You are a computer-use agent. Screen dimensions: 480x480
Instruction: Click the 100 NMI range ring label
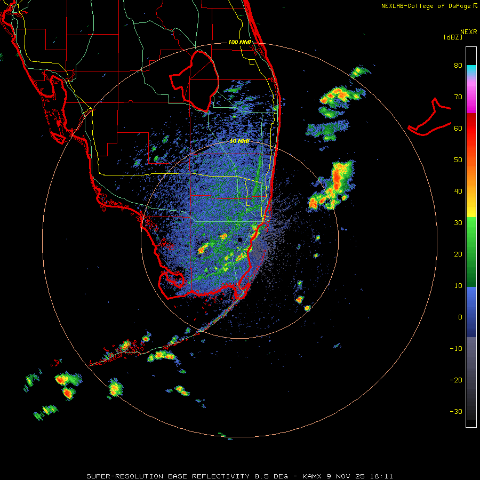pos(239,42)
